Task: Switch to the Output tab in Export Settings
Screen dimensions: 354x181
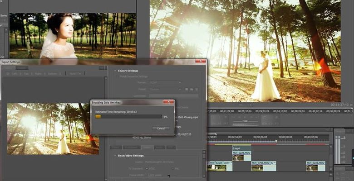Action: point(22,67)
